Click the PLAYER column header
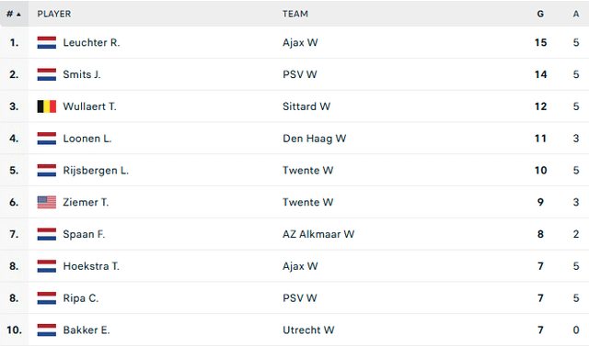 tap(54, 14)
